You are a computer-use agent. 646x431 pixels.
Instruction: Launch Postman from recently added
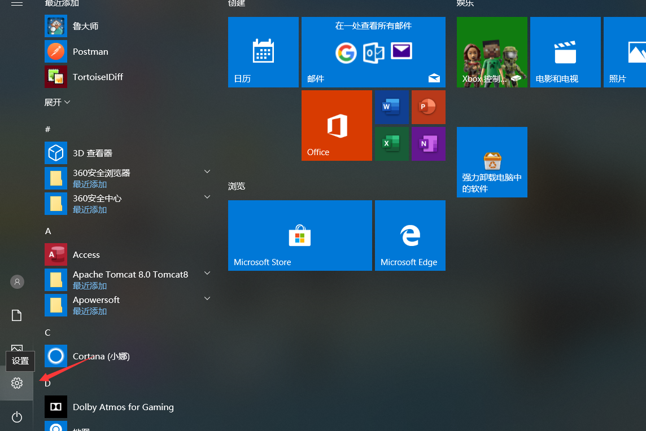coord(90,51)
